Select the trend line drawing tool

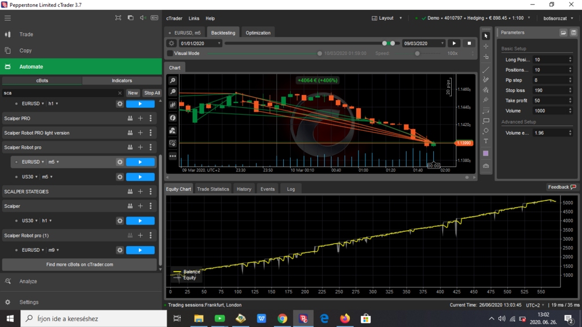pyautogui.click(x=485, y=69)
